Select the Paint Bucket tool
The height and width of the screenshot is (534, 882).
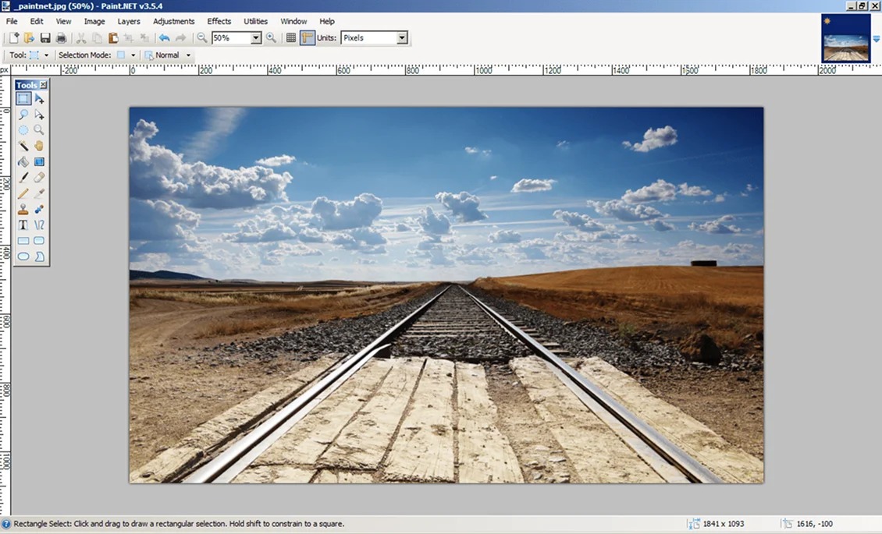point(23,161)
